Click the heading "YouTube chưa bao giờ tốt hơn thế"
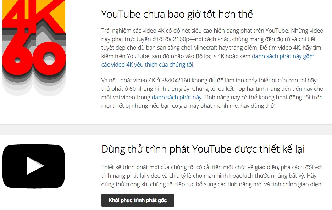332x210 pixels. pyautogui.click(x=177, y=15)
